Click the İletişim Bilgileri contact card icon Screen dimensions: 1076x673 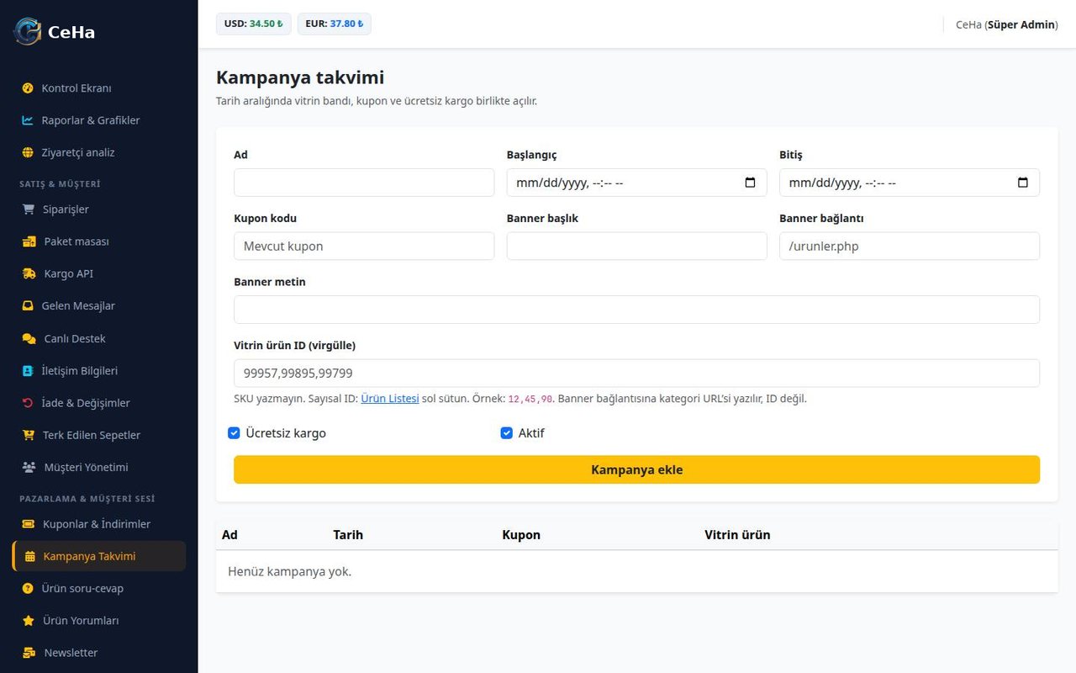[28, 370]
